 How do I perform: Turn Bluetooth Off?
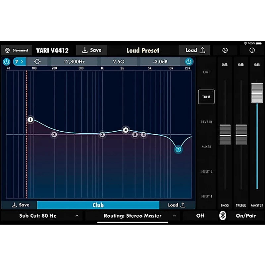tap(200, 216)
